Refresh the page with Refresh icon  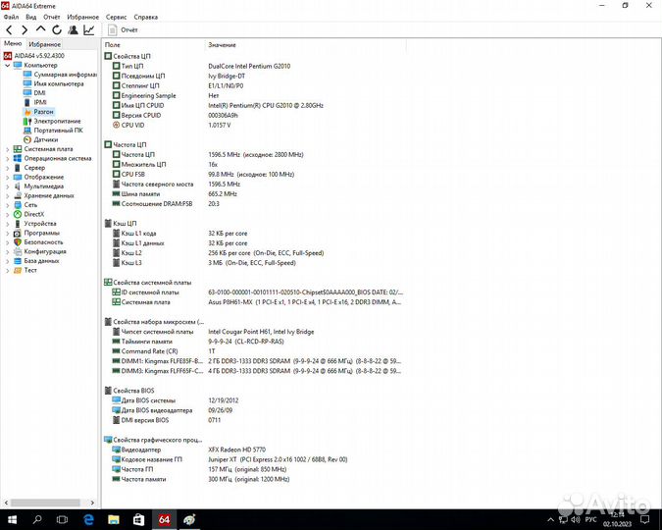[57, 30]
